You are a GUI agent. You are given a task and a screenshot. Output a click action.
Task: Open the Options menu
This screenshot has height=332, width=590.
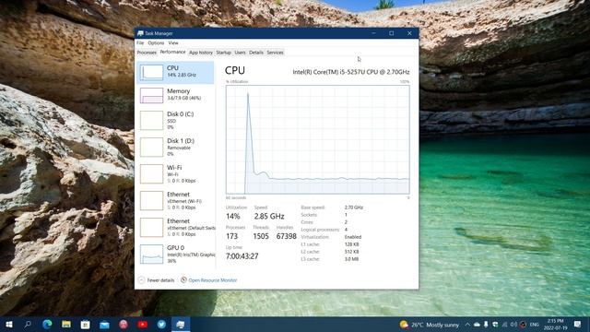pyautogui.click(x=156, y=43)
